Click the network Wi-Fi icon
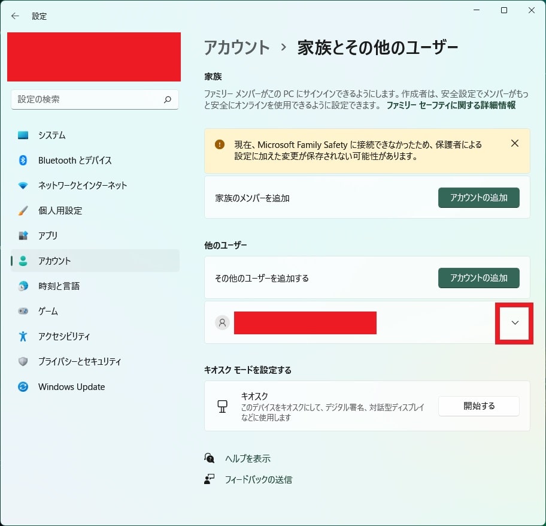546x526 pixels. [x=23, y=185]
